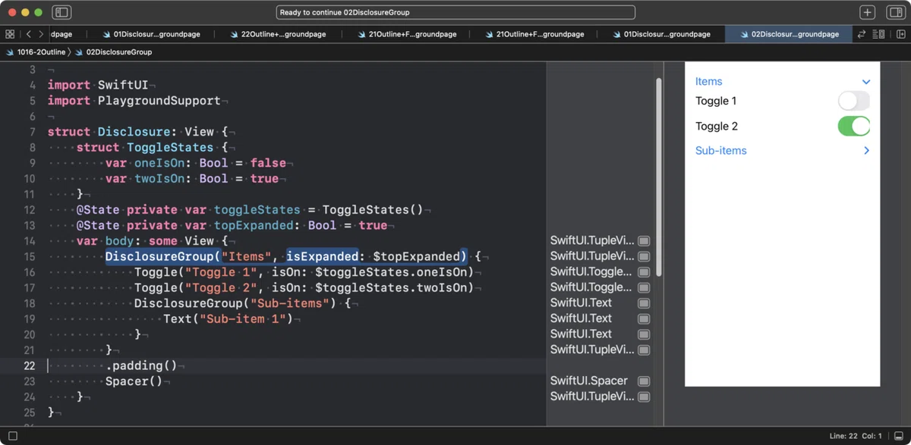Expand the Sub-items disclosure chevron
911x445 pixels.
[x=866, y=151]
